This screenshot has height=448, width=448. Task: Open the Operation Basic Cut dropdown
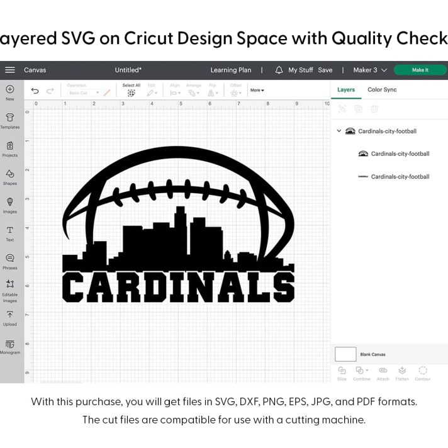84,93
